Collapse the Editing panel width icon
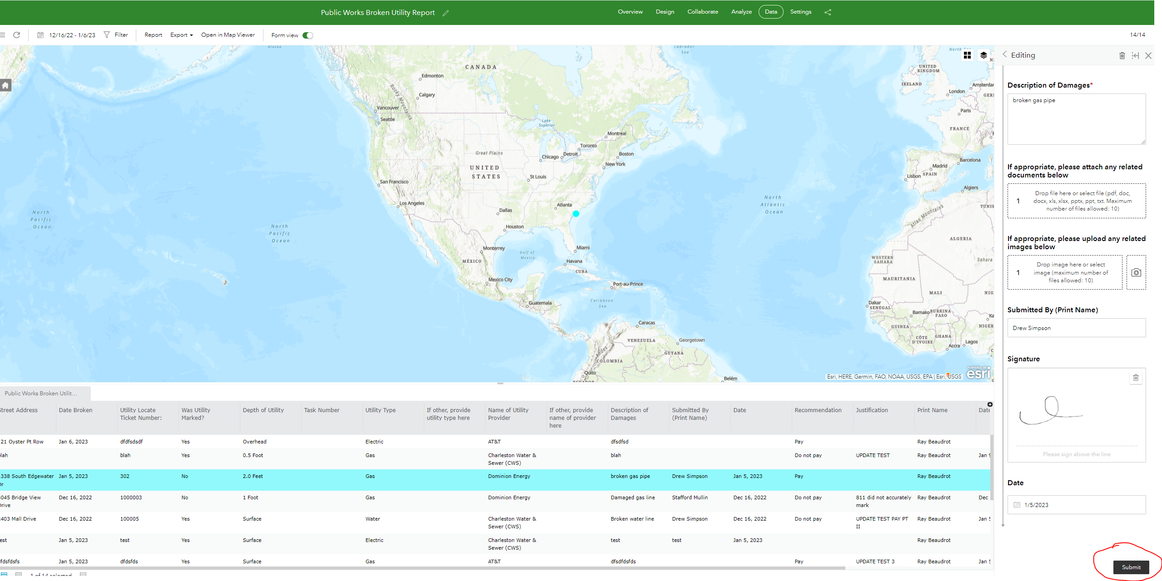Screen dimensions: 1162x581 click(x=1135, y=55)
